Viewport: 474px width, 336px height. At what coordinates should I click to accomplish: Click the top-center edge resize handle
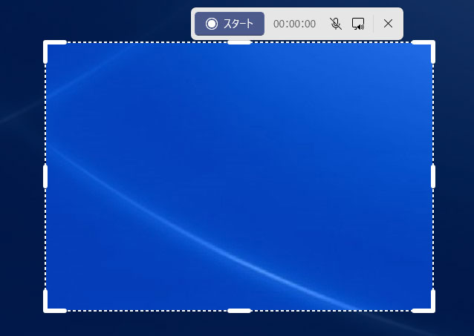coord(239,42)
